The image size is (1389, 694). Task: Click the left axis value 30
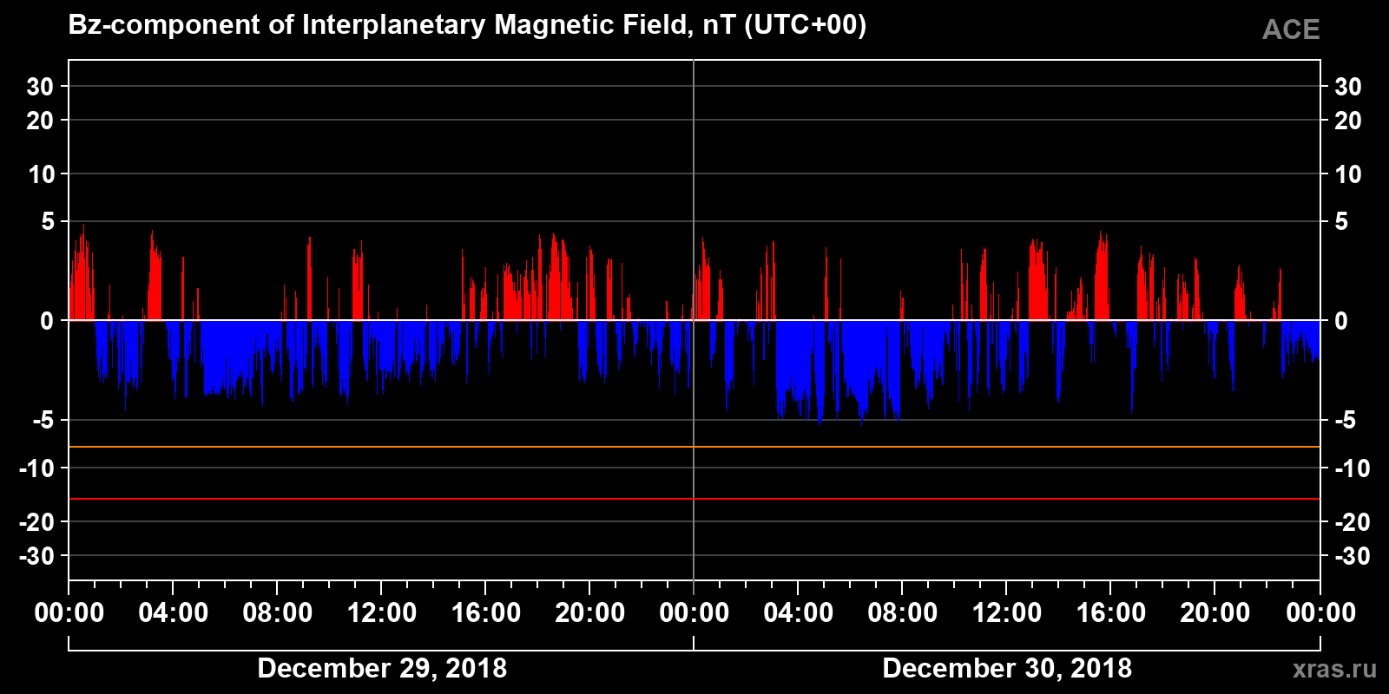(x=40, y=87)
